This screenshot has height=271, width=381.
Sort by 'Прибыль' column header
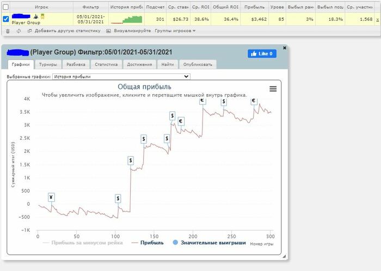click(254, 7)
